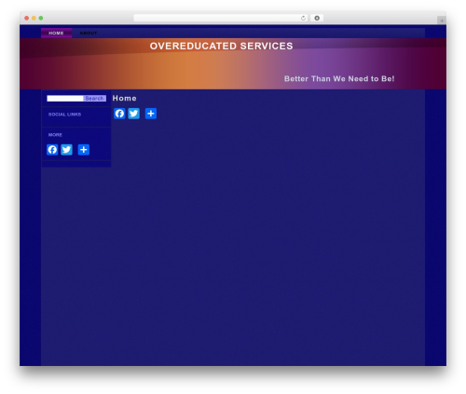Click the round icon button beside the address bar
The width and height of the screenshot is (466, 394).
coord(317,18)
